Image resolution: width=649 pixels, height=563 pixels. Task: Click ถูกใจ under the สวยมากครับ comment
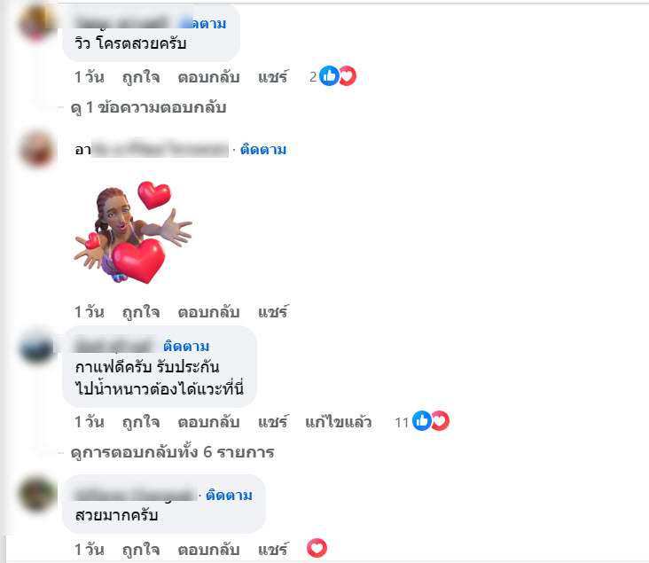[141, 550]
